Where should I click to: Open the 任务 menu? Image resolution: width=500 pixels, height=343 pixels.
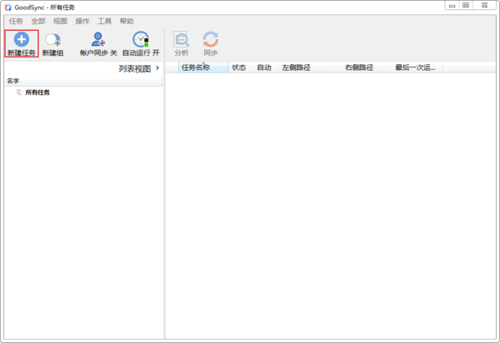[x=16, y=21]
